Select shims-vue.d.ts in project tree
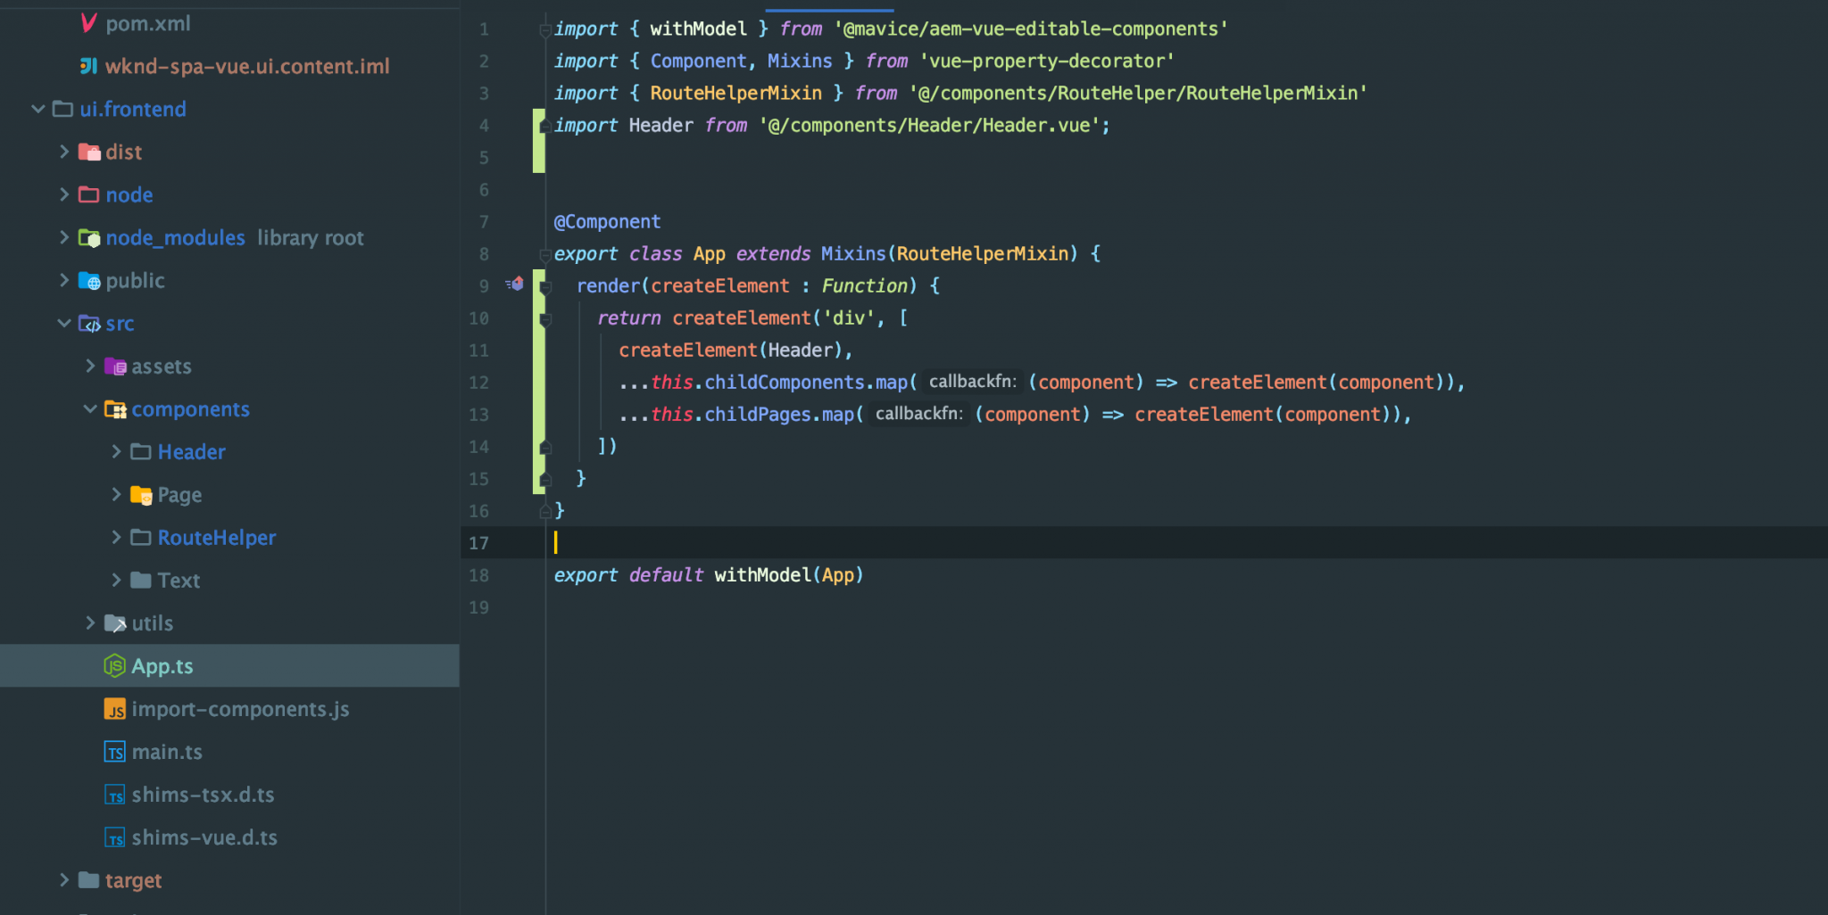 (x=204, y=837)
